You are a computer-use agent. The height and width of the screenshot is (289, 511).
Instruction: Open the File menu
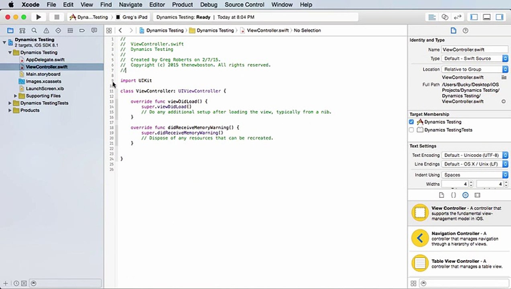coord(51,4)
